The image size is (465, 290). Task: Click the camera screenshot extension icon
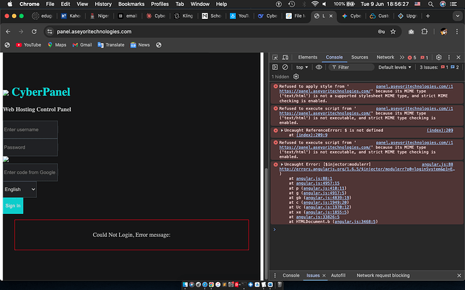411,32
